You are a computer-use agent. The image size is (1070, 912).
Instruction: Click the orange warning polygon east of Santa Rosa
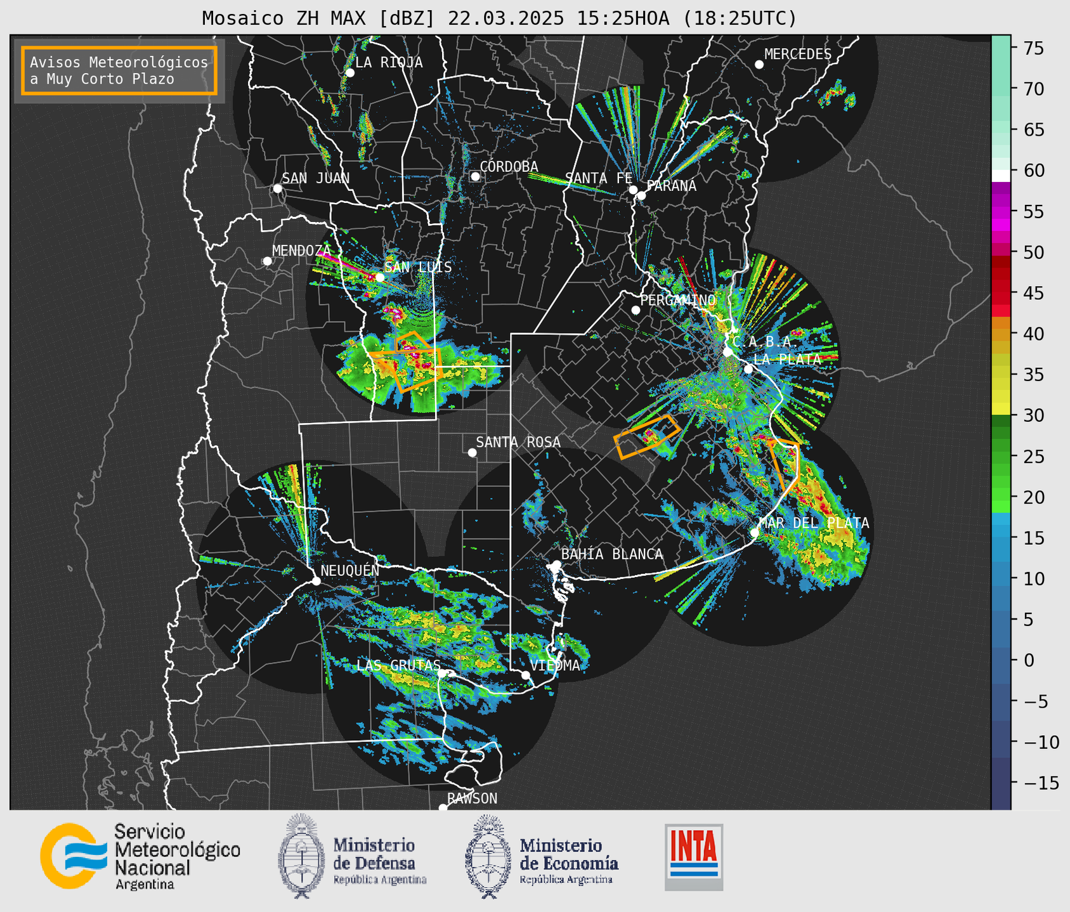coord(647,437)
